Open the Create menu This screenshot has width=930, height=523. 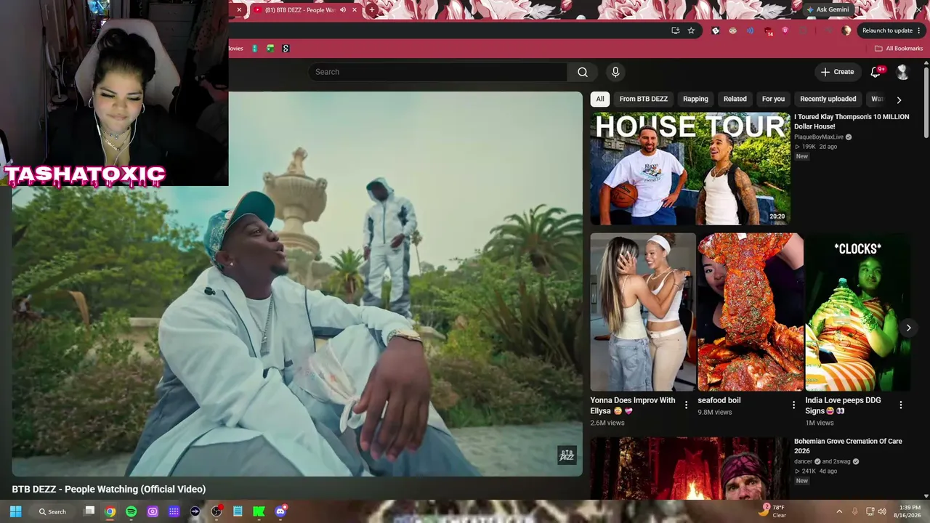pyautogui.click(x=837, y=72)
